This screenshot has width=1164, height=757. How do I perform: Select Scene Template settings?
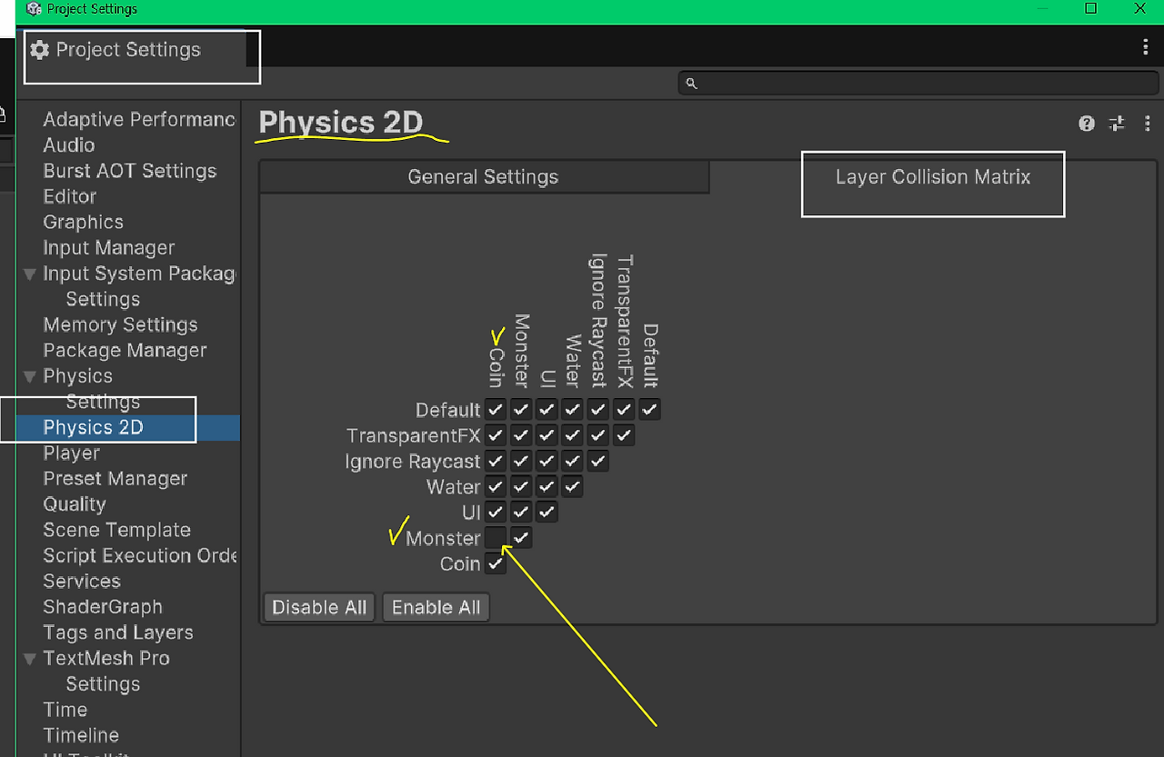[117, 530]
